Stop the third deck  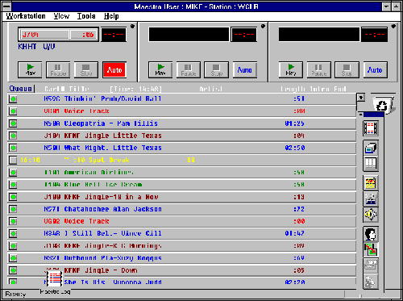tap(347, 69)
